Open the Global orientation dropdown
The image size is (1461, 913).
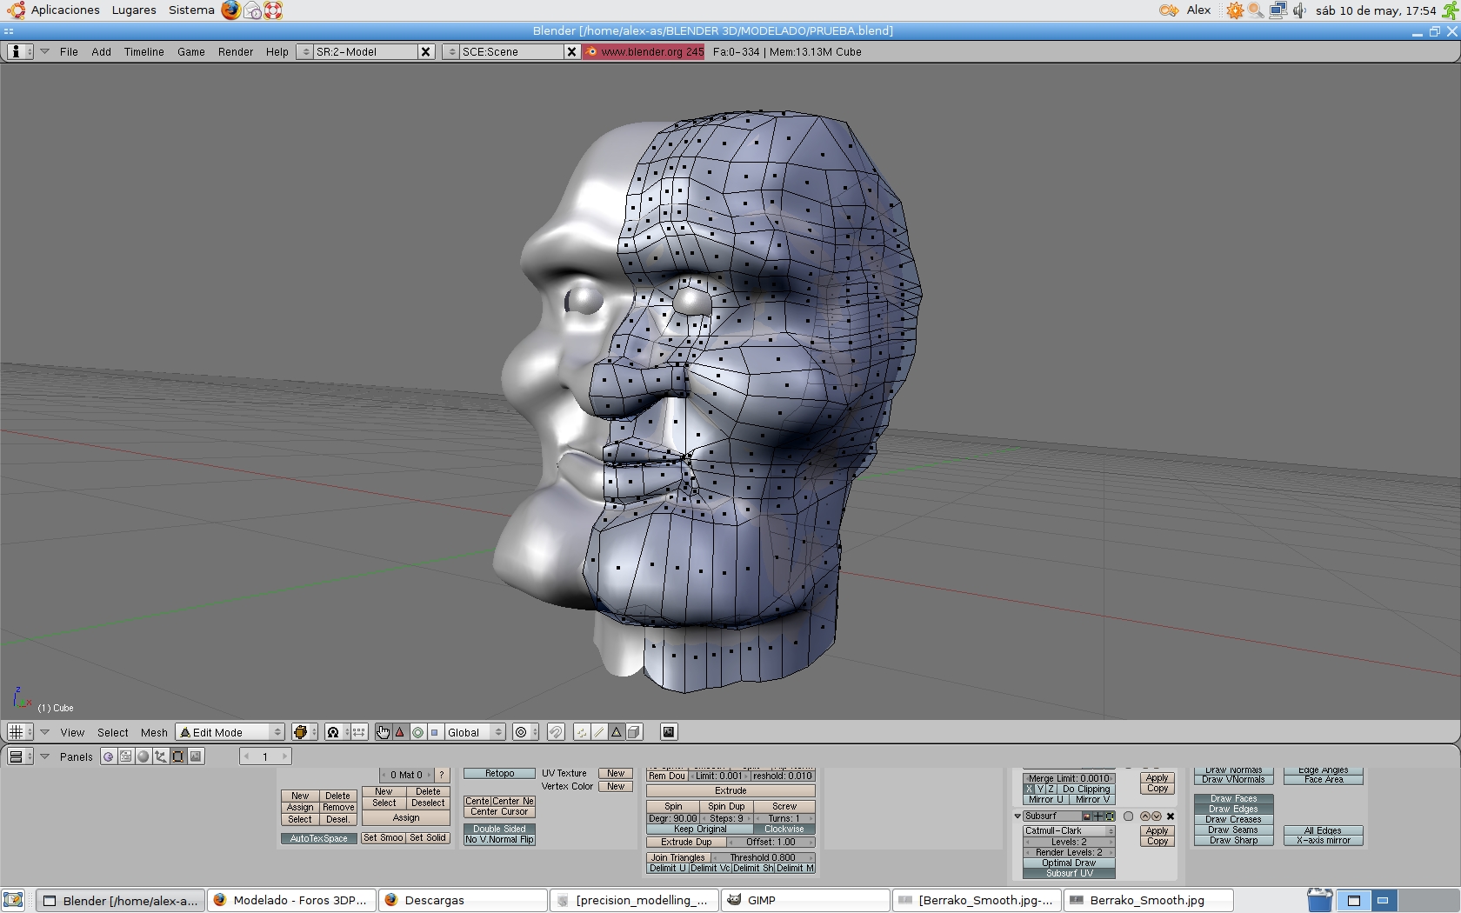pos(475,732)
